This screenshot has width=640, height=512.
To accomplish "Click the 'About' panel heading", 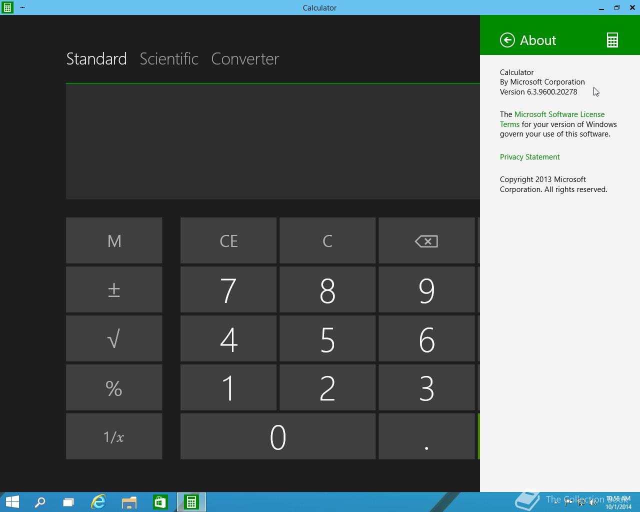I will pyautogui.click(x=538, y=40).
